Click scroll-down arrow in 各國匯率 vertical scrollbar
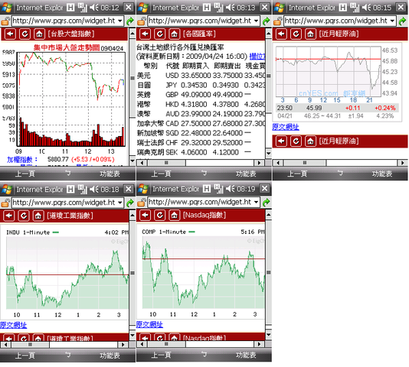 click(x=269, y=153)
